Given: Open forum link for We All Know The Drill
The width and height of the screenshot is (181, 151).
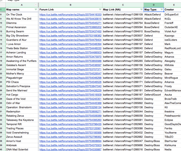Looking at the screenshot, I should pyautogui.click(x=70, y=19).
